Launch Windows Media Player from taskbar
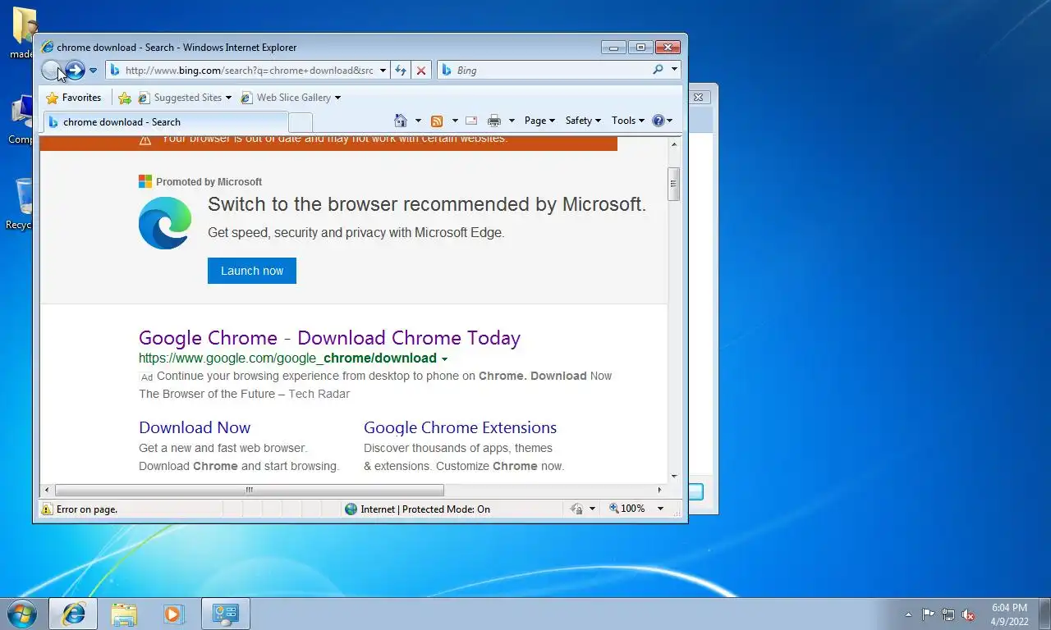The height and width of the screenshot is (630, 1051). click(x=173, y=614)
